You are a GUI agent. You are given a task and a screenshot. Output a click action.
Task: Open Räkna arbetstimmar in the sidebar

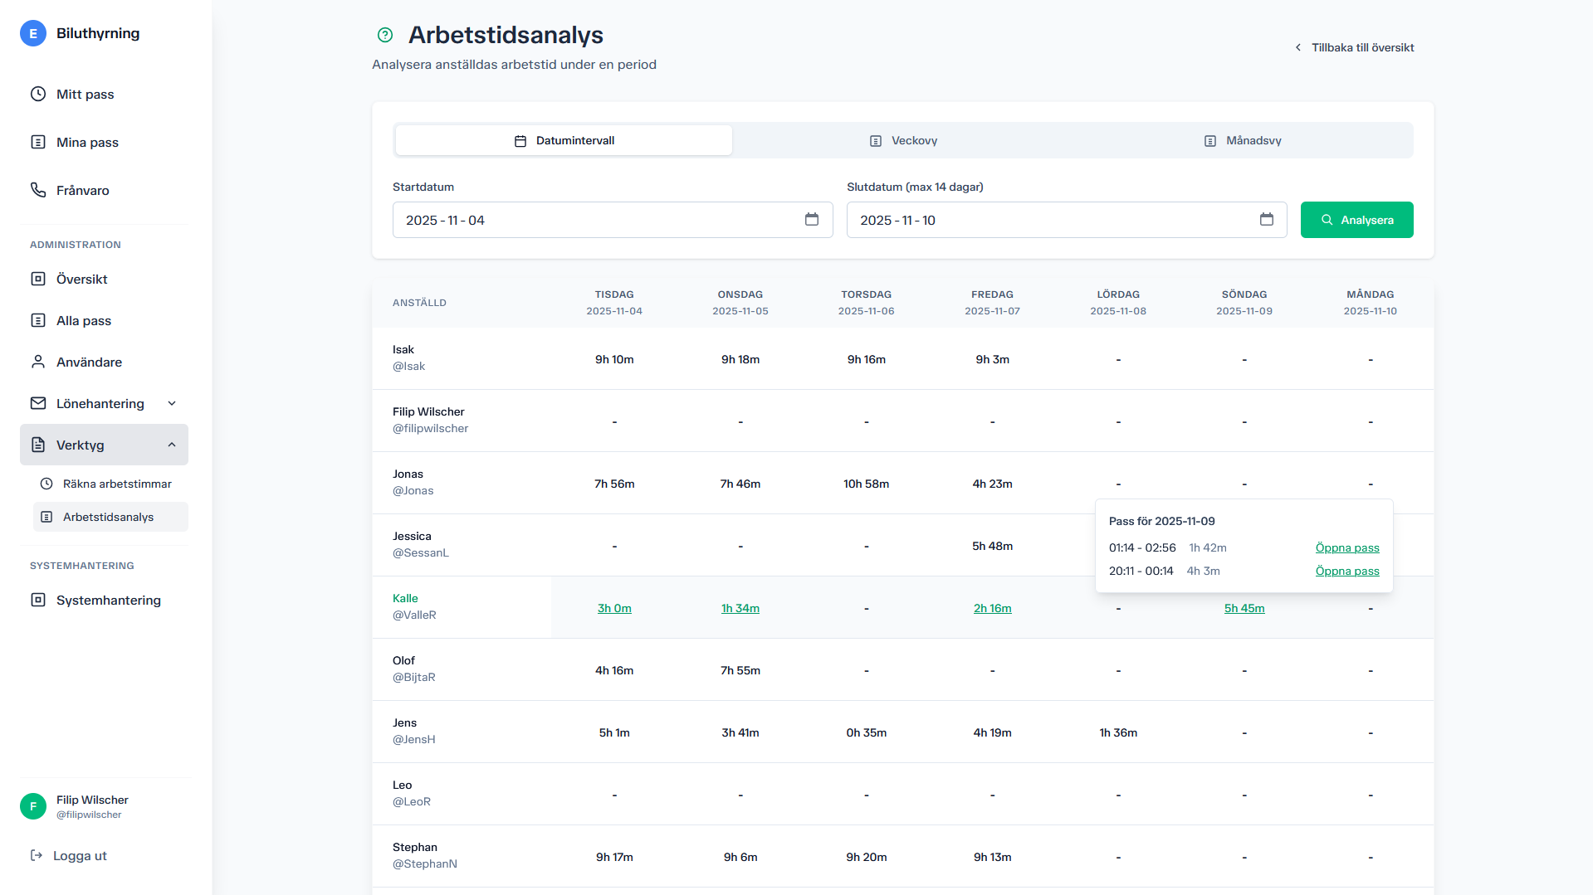point(117,484)
